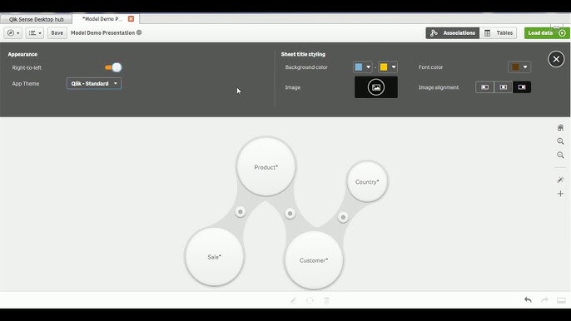Click the Load data button
This screenshot has height=321, width=571.
(547, 32)
